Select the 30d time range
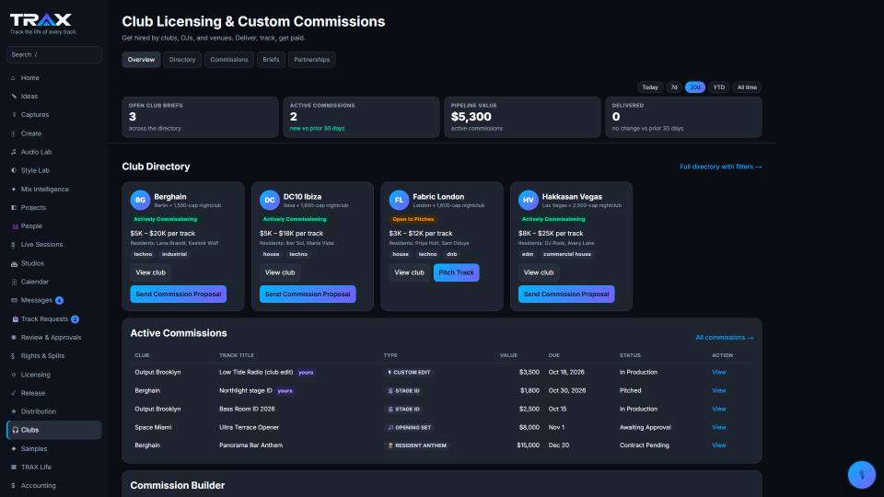The width and height of the screenshot is (884, 497). 695,87
